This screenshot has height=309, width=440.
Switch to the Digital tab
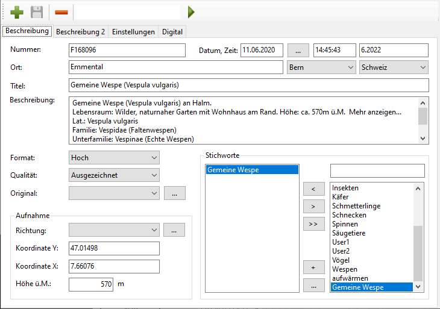pyautogui.click(x=172, y=32)
